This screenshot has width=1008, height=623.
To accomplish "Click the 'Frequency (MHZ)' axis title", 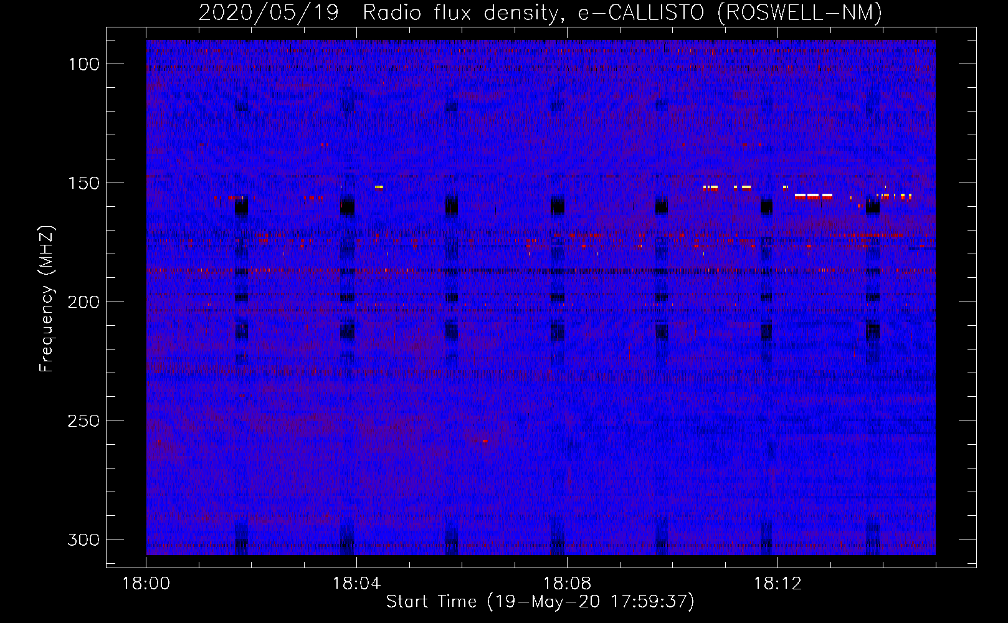I will (x=46, y=298).
